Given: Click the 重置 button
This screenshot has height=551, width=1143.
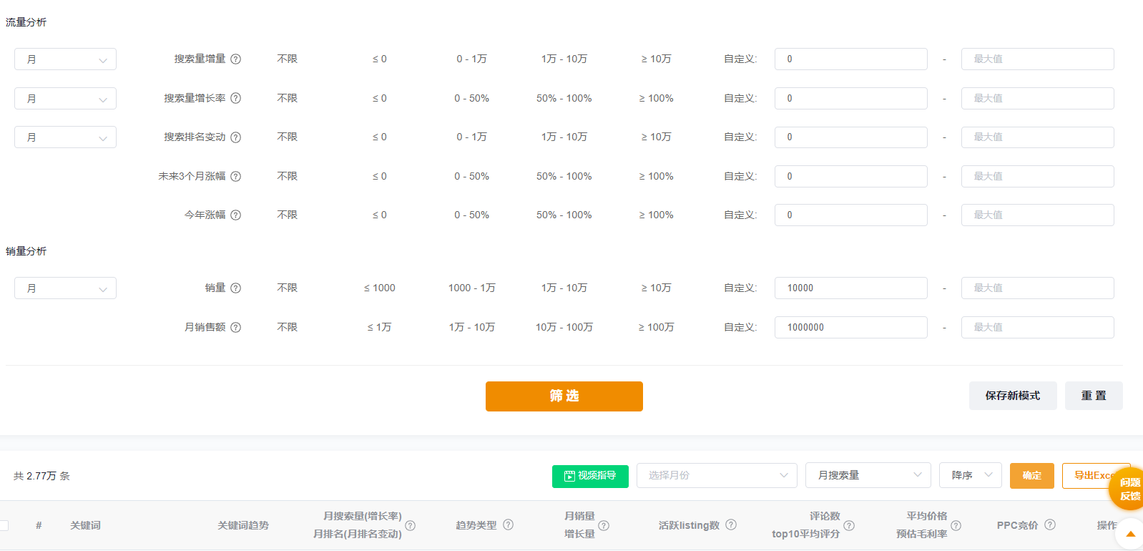Looking at the screenshot, I should 1094,396.
